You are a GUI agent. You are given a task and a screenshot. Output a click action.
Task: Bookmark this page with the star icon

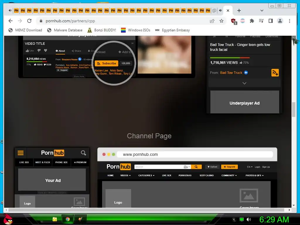click(221, 21)
